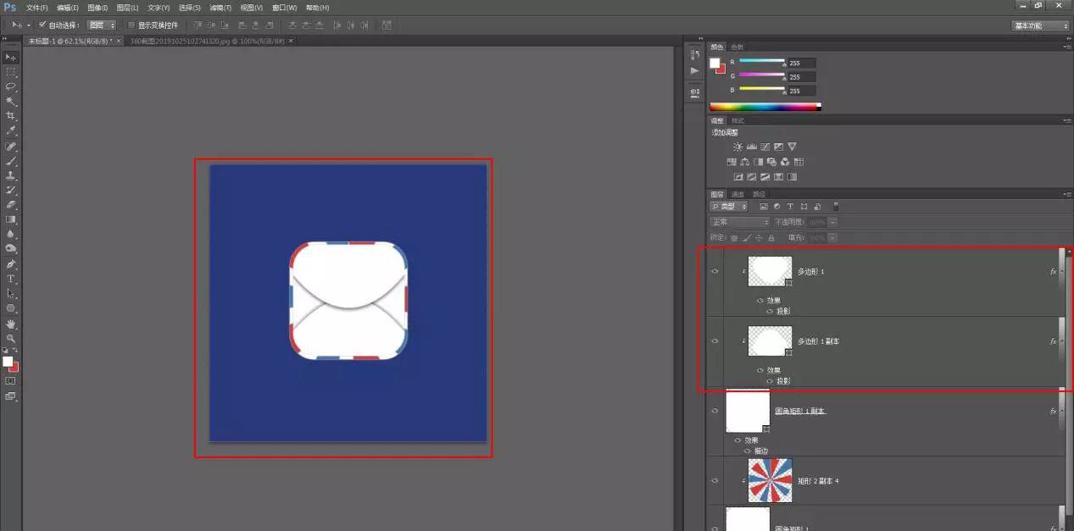Screen dimensions: 1074x531
Task: Select the Horizontal Type tool
Action: point(11,279)
